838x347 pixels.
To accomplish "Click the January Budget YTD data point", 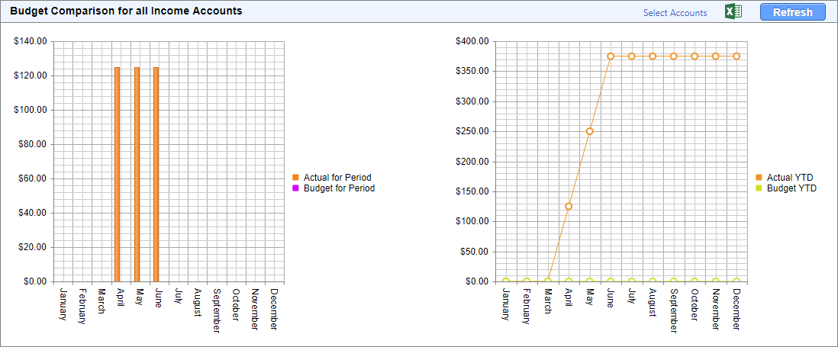I will click(x=505, y=281).
